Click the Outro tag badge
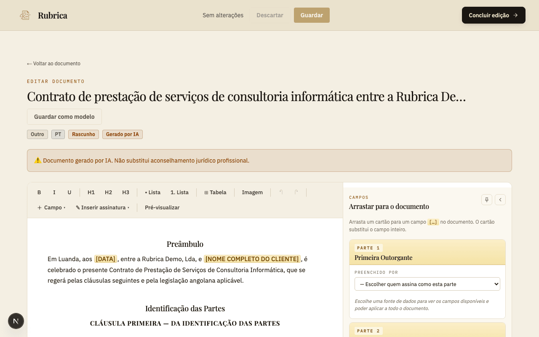539x337 pixels. (37, 134)
